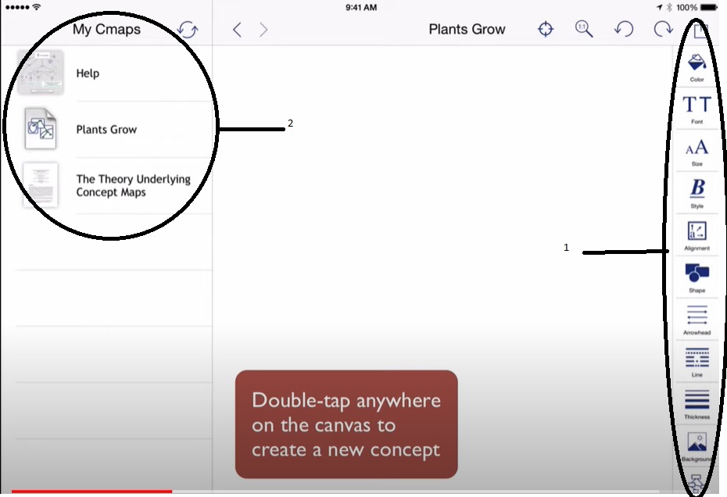Reset zoom with the 1:1 magnifier
The image size is (727, 497).
(583, 30)
